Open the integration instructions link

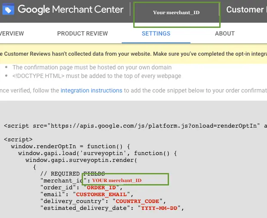92,90
